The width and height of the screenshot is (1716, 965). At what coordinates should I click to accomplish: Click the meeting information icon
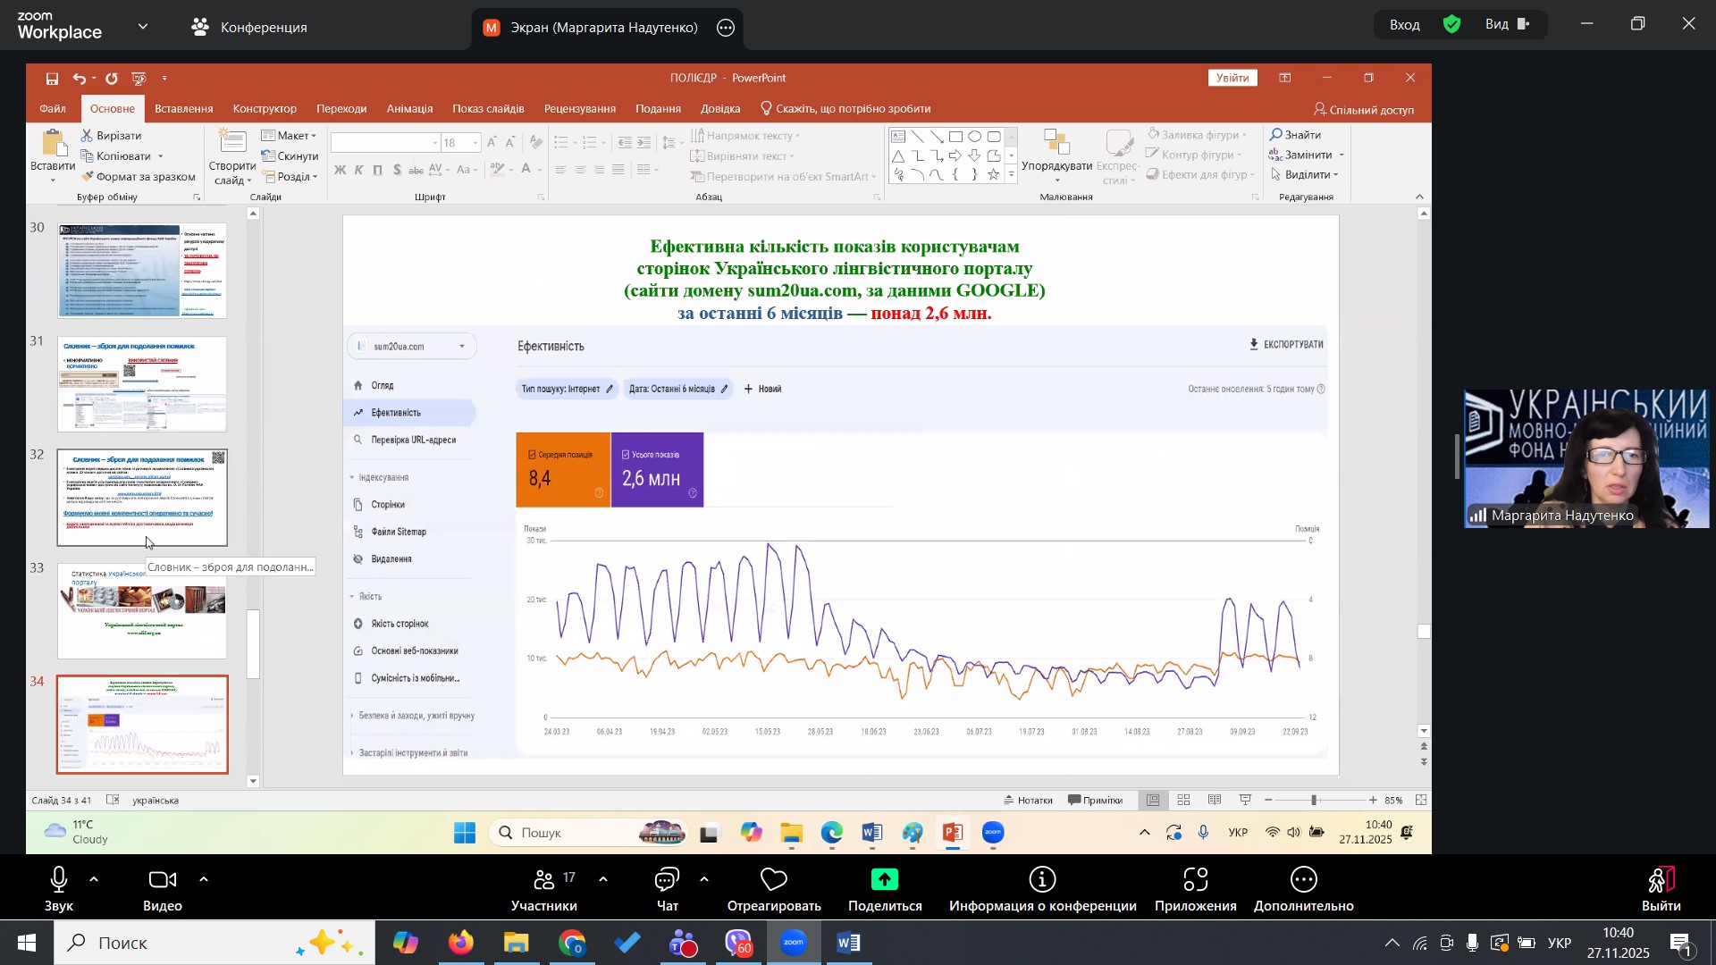coord(1042,880)
